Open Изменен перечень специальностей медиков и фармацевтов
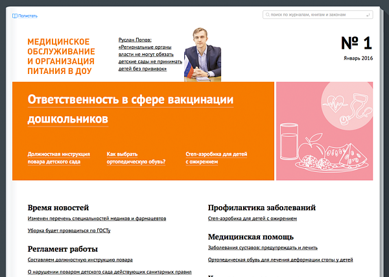Screen dimensions: 389x277 tap(97, 219)
